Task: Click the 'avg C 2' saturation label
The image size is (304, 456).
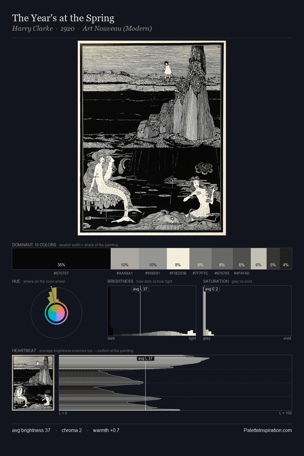Action: [x=212, y=289]
